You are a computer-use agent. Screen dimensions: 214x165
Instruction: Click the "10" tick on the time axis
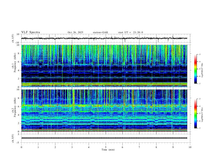tap(190, 147)
